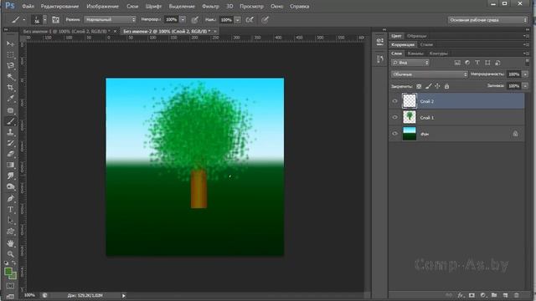Switch to the Стили tab
Screen dimensions: 536x301
[x=426, y=44]
